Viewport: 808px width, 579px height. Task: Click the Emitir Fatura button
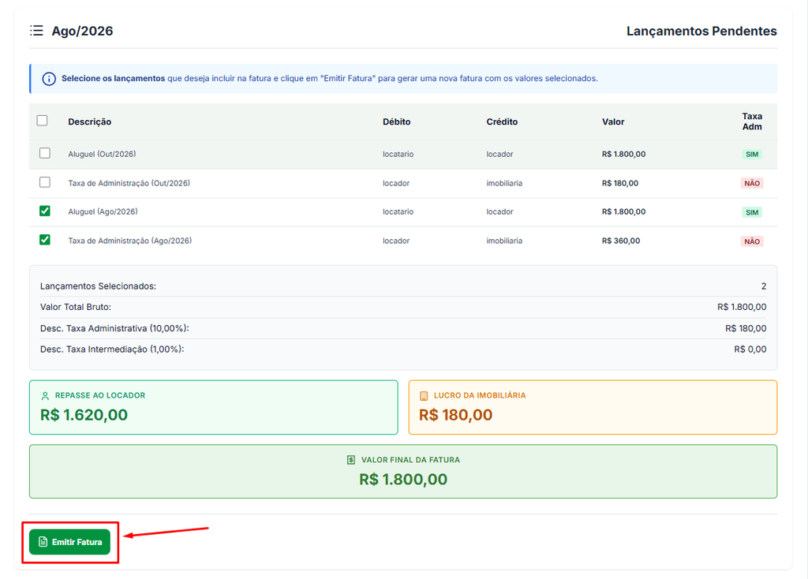click(69, 542)
